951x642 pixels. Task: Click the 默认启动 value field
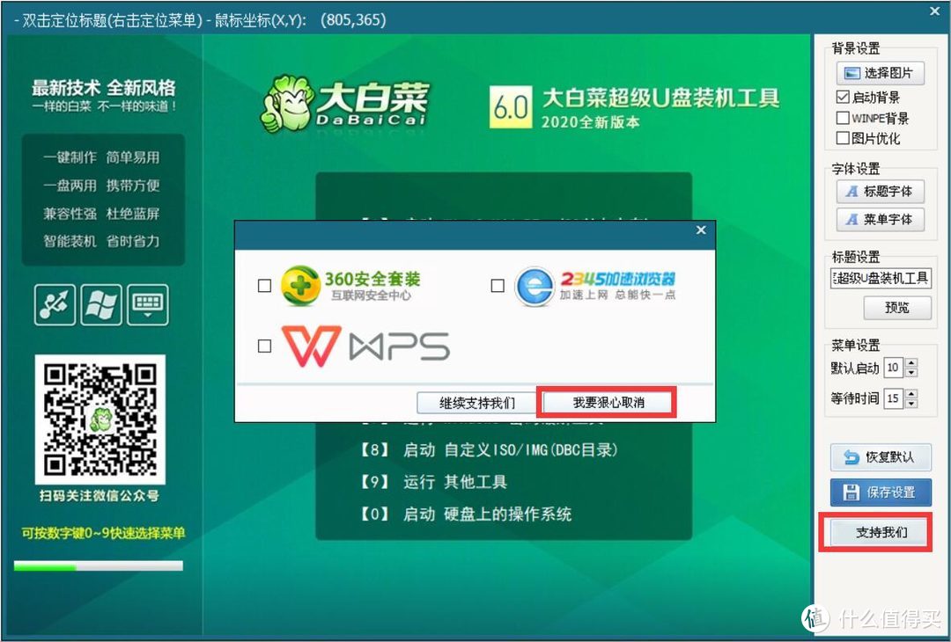click(894, 368)
